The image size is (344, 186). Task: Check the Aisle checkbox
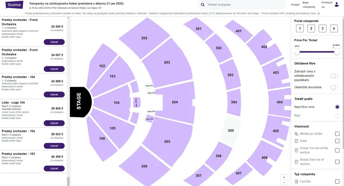click(x=337, y=141)
